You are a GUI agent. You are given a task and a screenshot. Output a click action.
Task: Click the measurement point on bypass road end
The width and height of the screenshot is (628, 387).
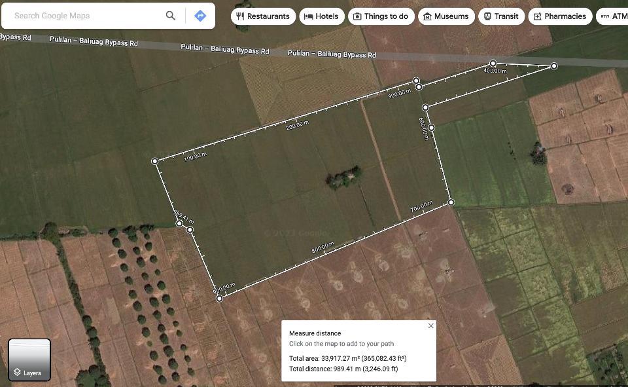point(554,66)
